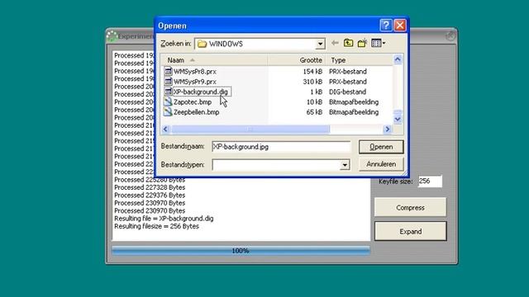Click the "310 kB" size cell
Screen dimensions: 529x297
tap(312, 82)
